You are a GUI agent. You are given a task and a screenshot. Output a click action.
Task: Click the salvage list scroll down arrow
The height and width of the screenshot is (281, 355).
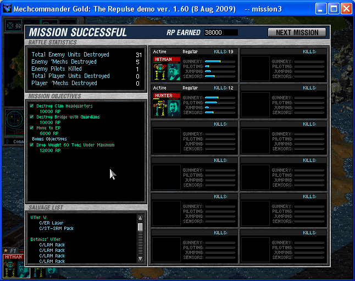[x=140, y=259]
